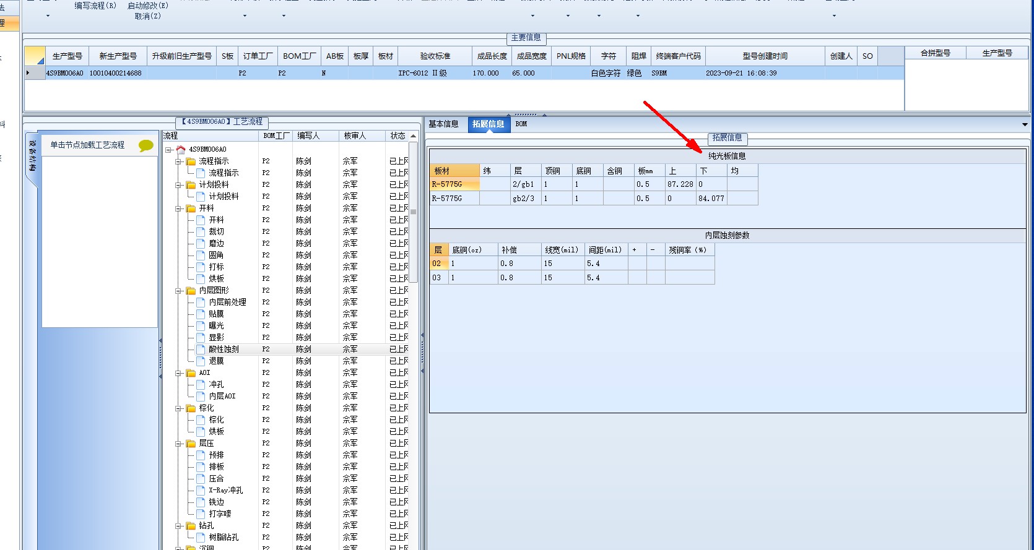The width and height of the screenshot is (1034, 550).
Task: Click the folder icon for 计划投料
Action: [x=191, y=184]
